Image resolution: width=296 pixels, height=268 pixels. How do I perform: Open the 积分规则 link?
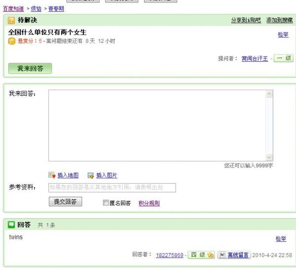point(149,203)
